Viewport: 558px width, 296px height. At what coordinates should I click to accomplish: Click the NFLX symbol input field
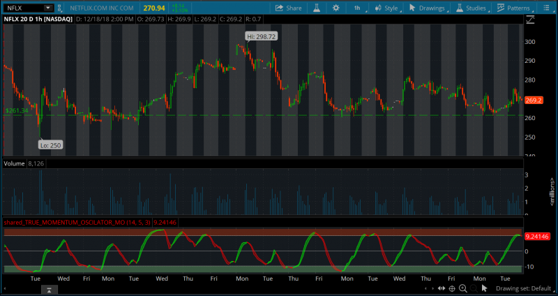(x=22, y=8)
